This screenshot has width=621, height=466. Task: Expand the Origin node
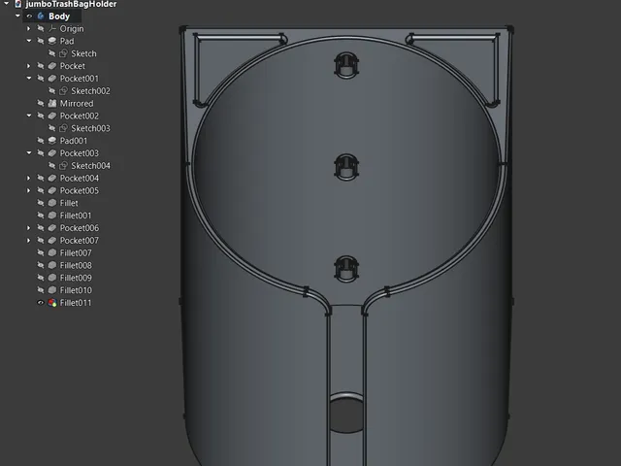(x=28, y=28)
